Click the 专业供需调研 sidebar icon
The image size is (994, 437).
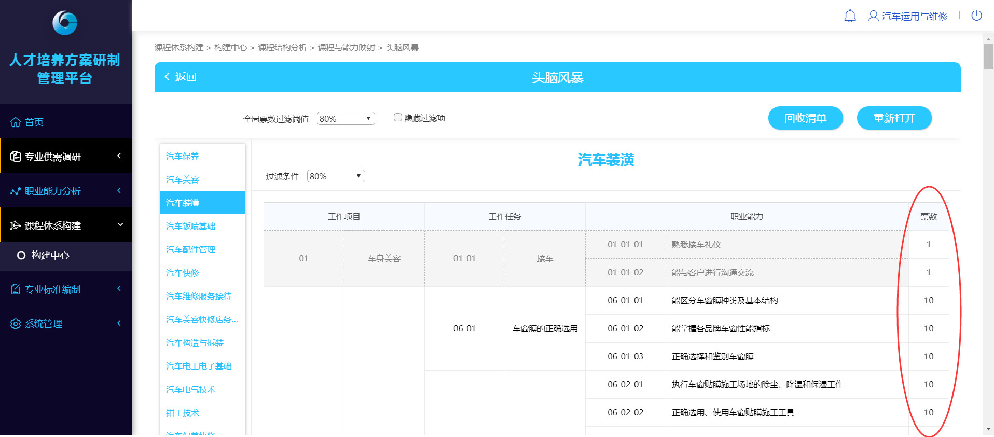pyautogui.click(x=16, y=157)
